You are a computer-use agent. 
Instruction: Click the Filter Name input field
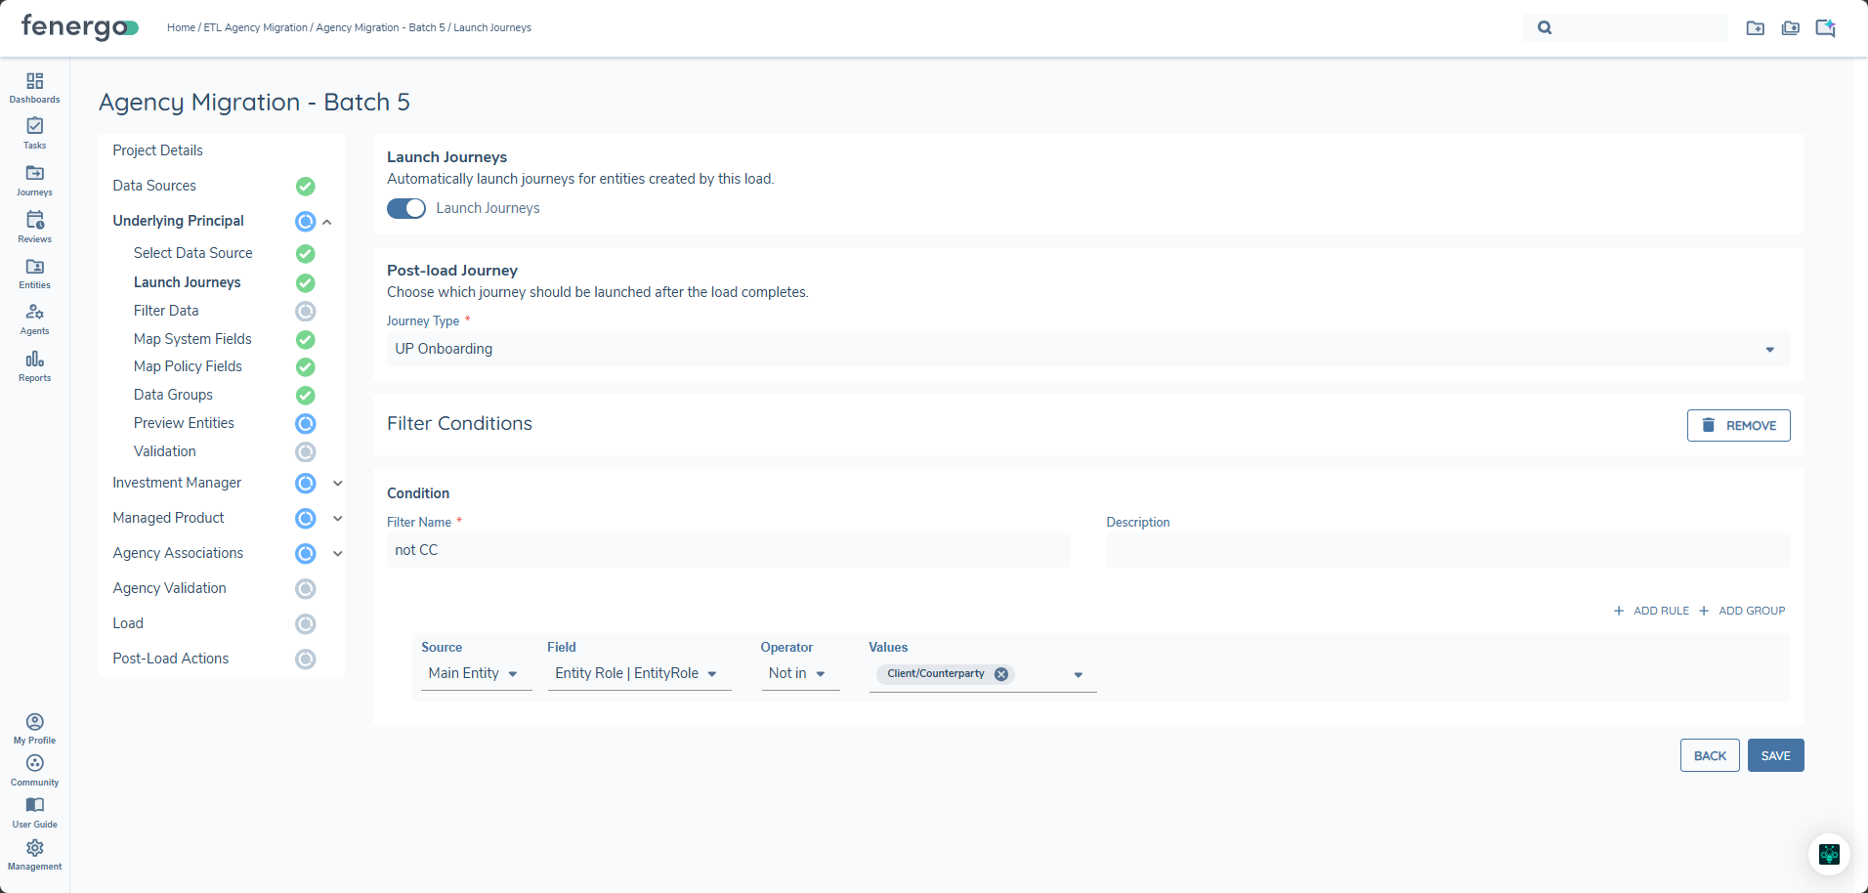pyautogui.click(x=729, y=550)
